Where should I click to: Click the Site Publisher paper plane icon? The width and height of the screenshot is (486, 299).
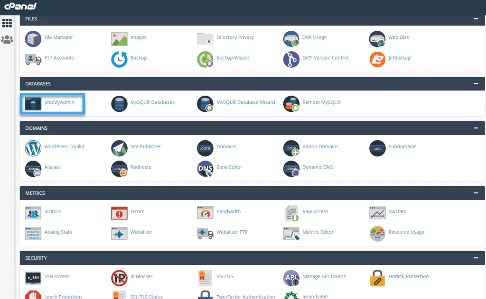pos(119,148)
